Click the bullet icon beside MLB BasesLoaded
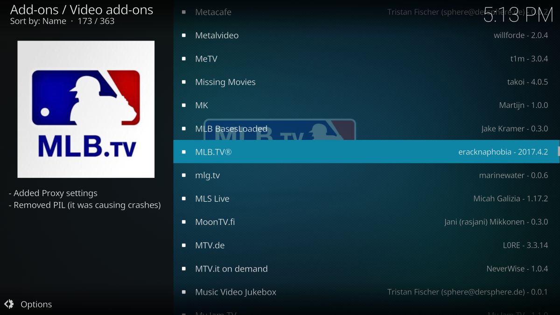The width and height of the screenshot is (560, 315). point(184,128)
